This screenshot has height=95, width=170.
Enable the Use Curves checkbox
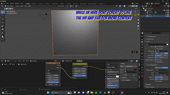[155, 82]
